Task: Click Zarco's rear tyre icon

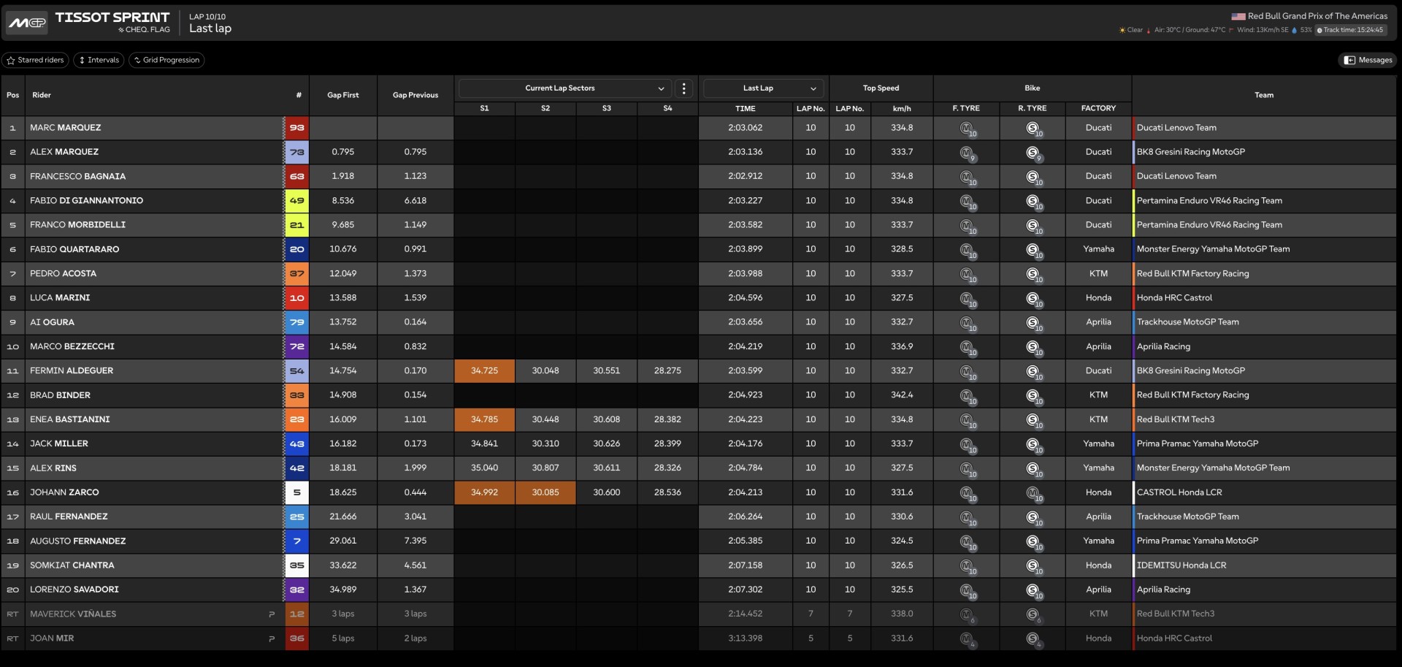Action: [x=1033, y=494]
